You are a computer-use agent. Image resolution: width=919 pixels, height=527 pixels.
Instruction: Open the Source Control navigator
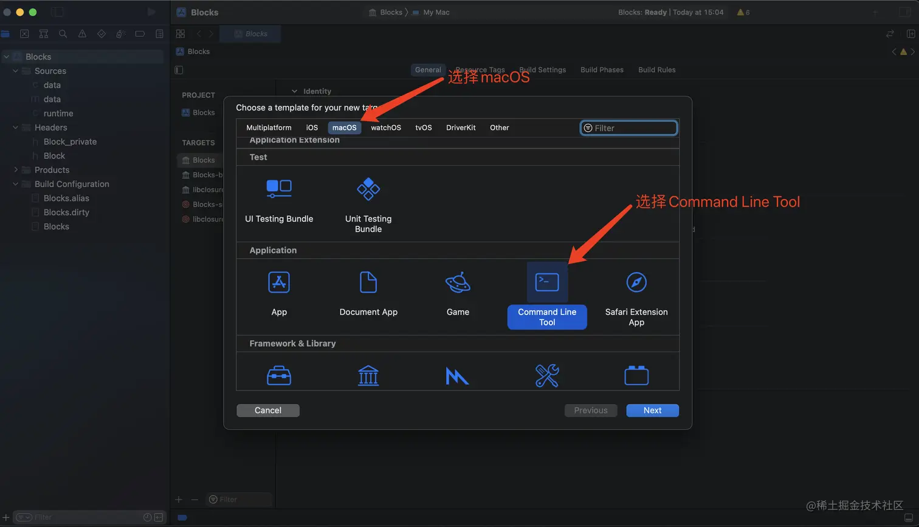[x=24, y=34]
